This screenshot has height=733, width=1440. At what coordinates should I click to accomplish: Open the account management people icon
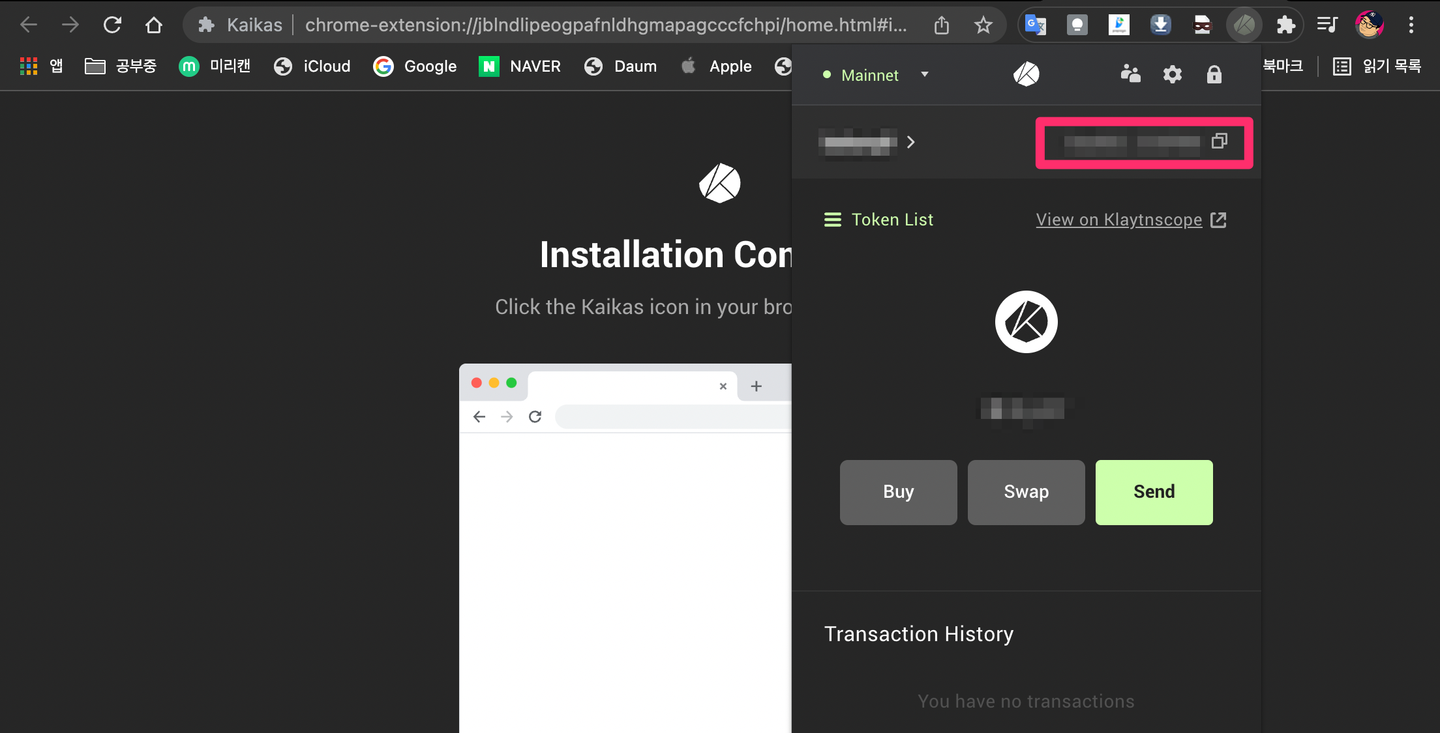tap(1130, 74)
